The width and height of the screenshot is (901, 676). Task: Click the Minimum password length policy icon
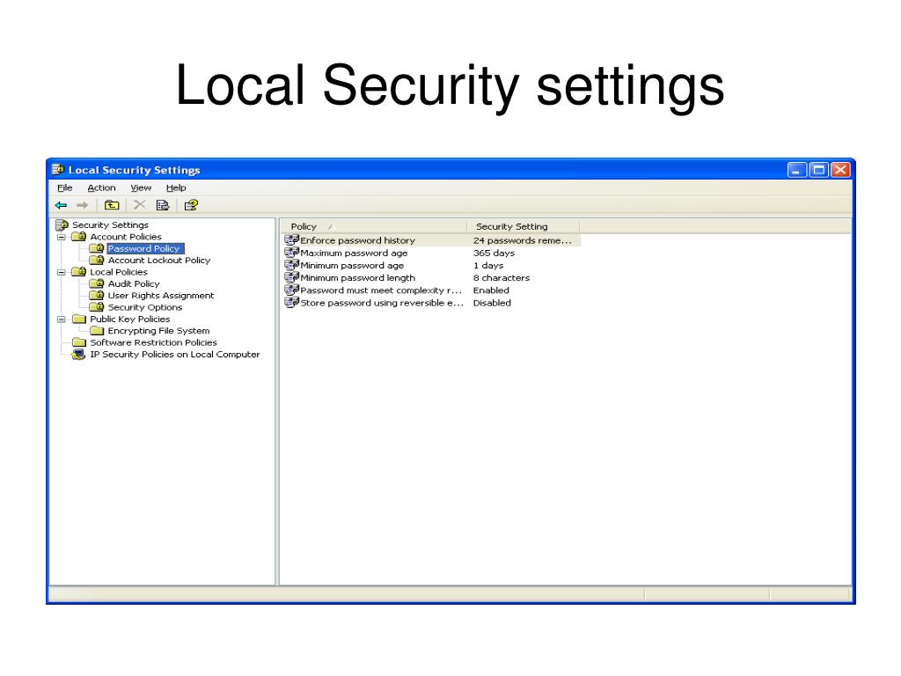point(292,277)
